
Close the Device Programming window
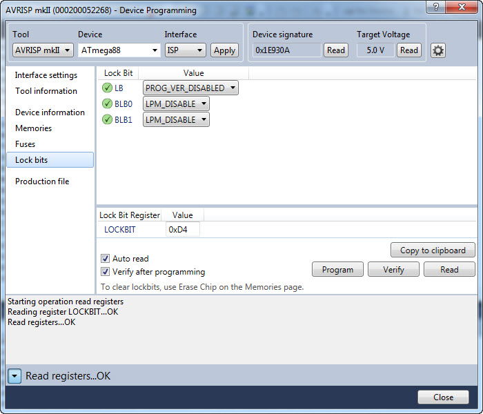[x=462, y=7]
